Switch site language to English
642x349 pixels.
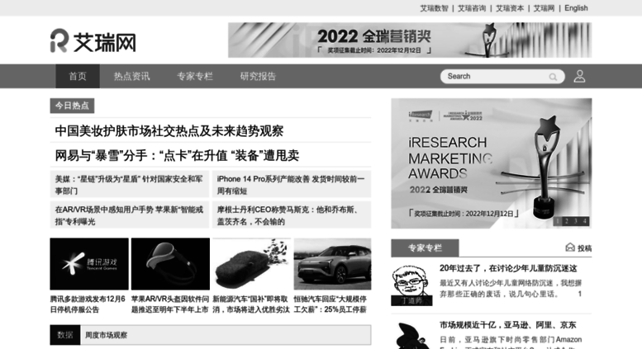tap(576, 8)
